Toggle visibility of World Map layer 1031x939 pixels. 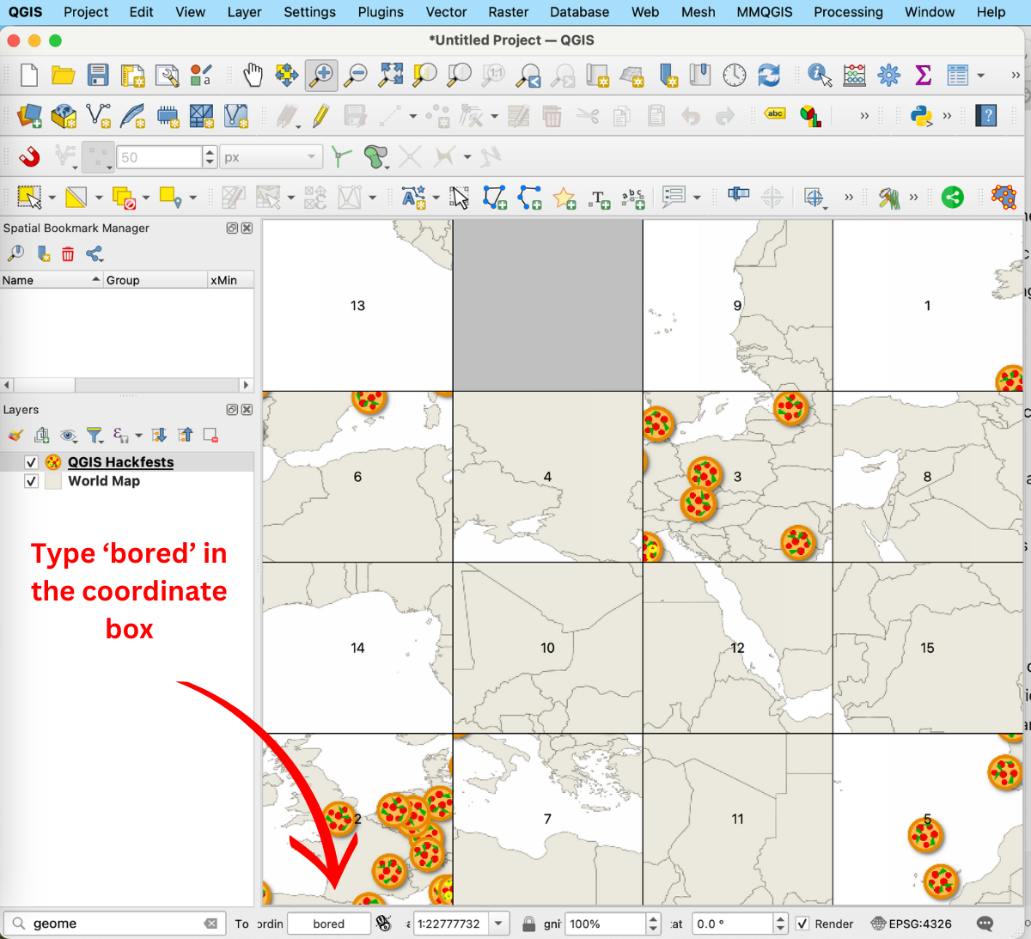[x=32, y=481]
